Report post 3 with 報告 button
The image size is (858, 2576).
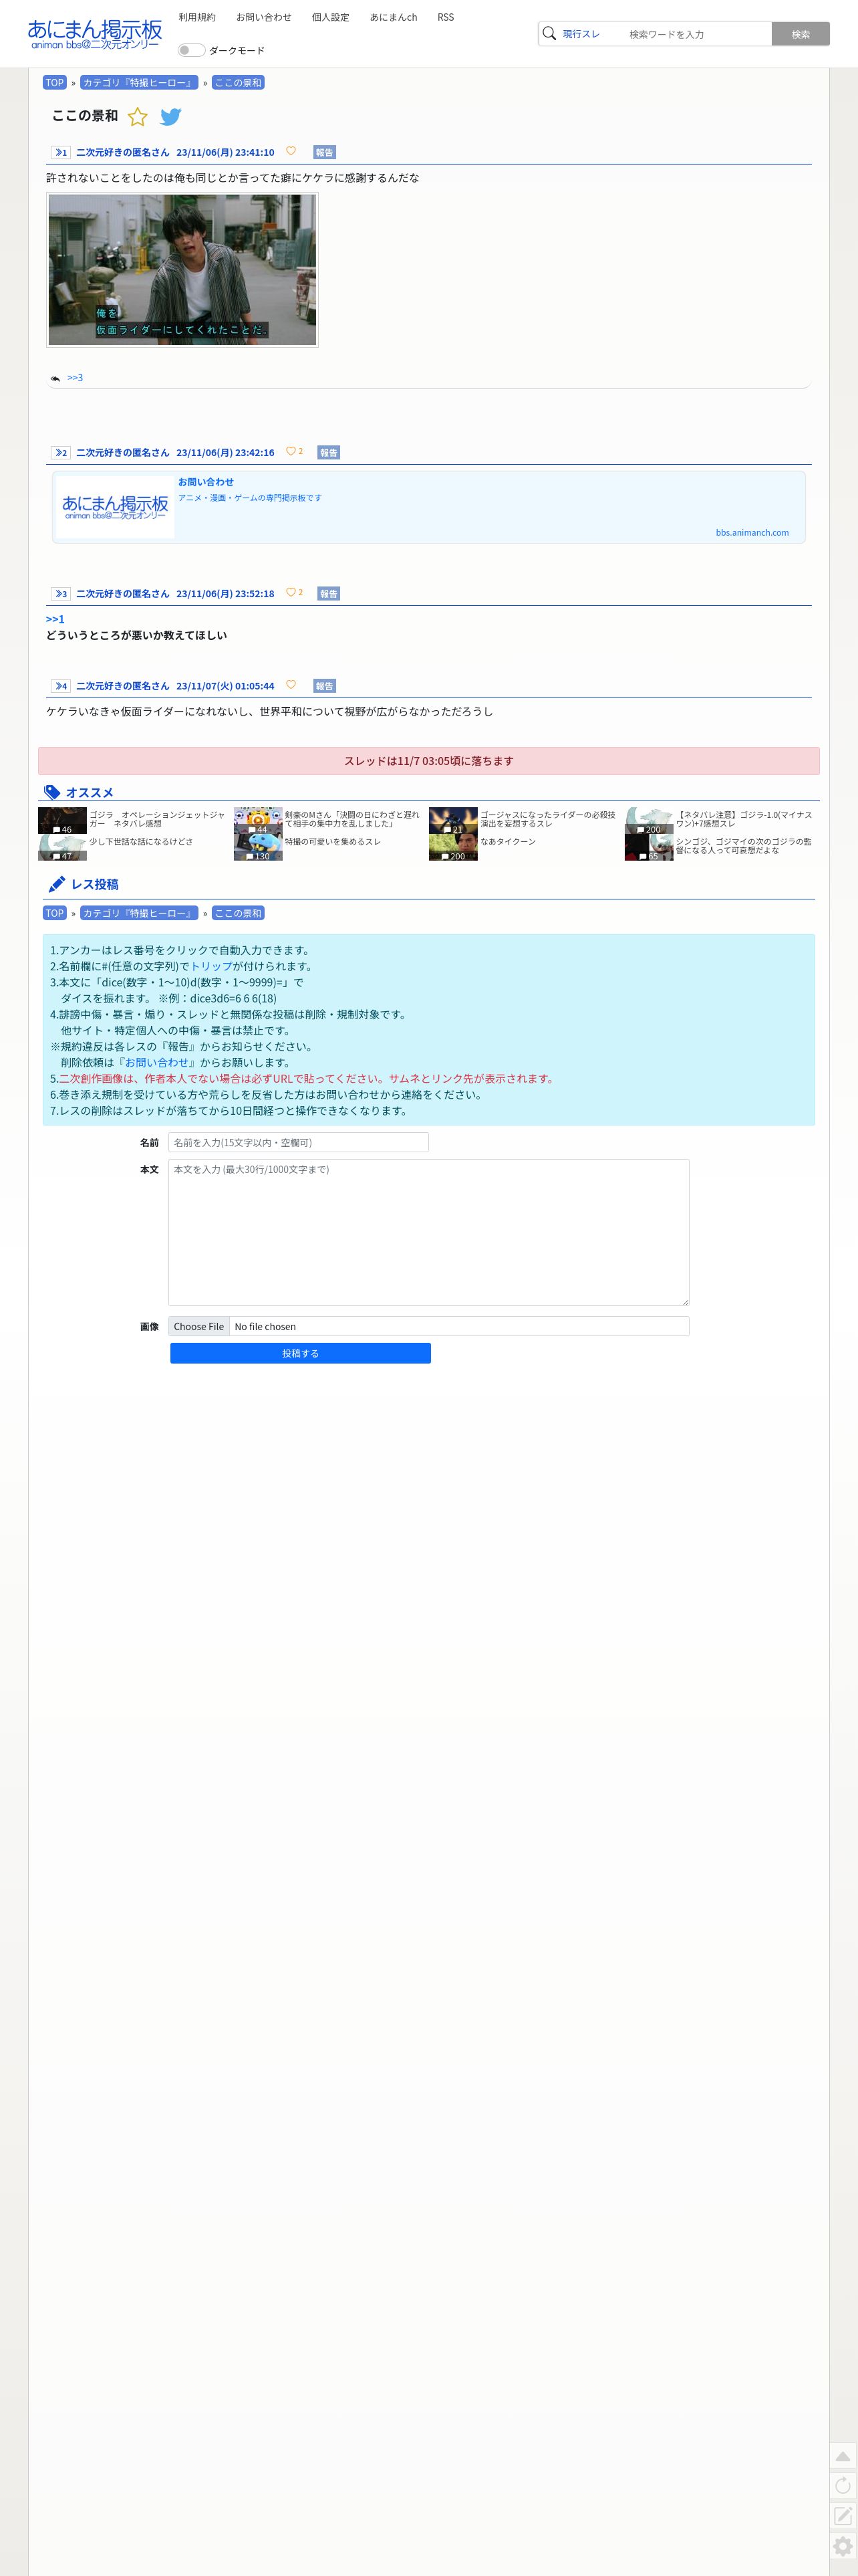tap(329, 594)
